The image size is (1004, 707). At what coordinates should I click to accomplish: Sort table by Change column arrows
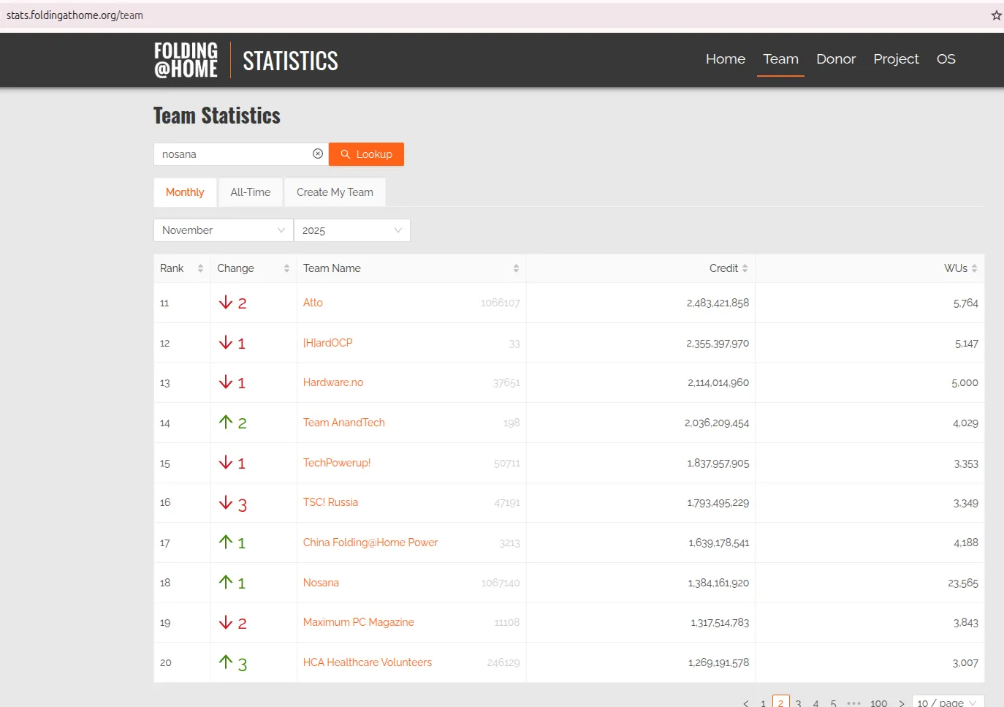point(286,268)
